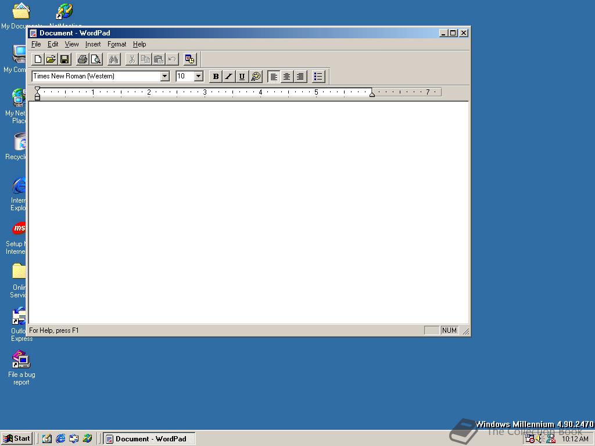Click Document - WordPad taskbar button
The image size is (595, 446).
(x=149, y=439)
